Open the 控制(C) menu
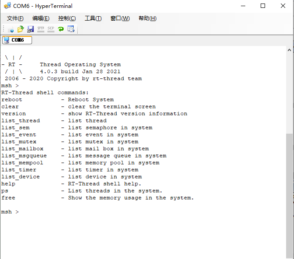Image resolution: width=294 pixels, height=259 pixels. (67, 18)
